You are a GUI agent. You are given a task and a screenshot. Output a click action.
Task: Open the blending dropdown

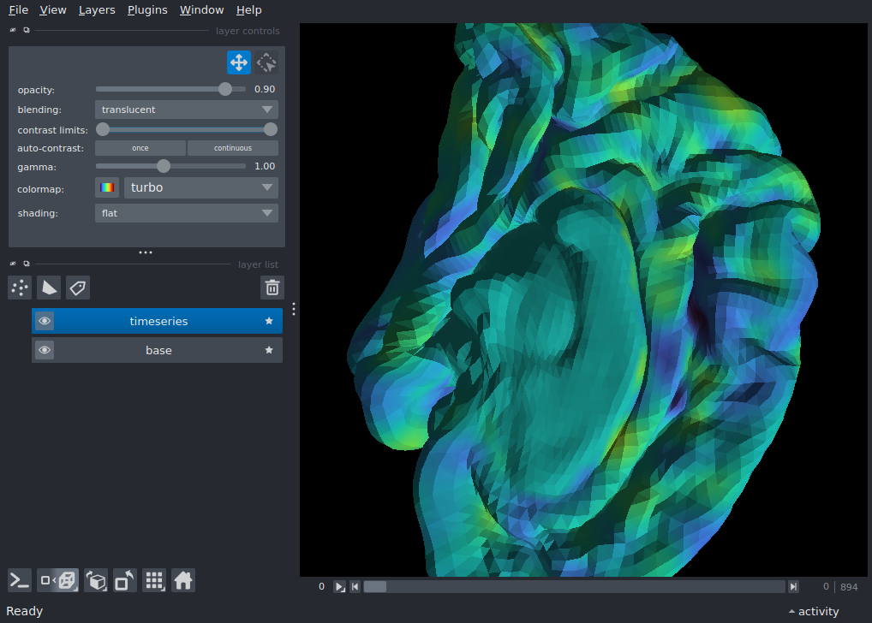point(186,110)
